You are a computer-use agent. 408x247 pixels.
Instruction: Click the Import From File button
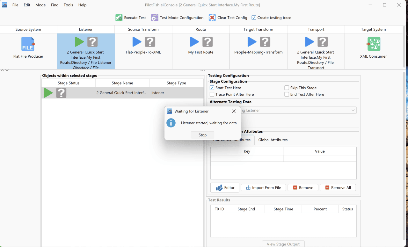click(x=263, y=188)
